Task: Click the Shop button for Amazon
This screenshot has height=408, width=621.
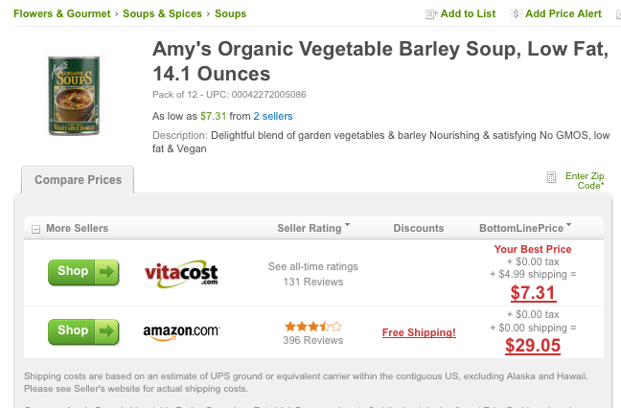Action: coord(83,331)
